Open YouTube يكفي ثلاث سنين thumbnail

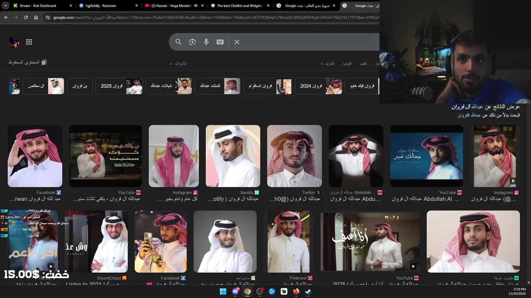point(105,156)
